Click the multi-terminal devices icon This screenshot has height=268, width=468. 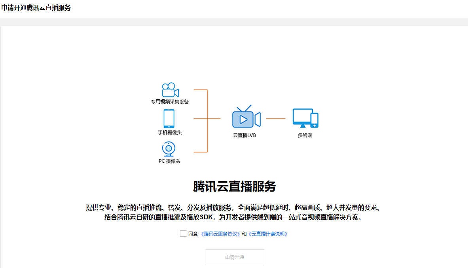pyautogui.click(x=305, y=118)
